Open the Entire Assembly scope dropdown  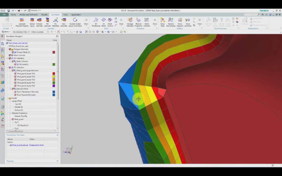point(40,32)
